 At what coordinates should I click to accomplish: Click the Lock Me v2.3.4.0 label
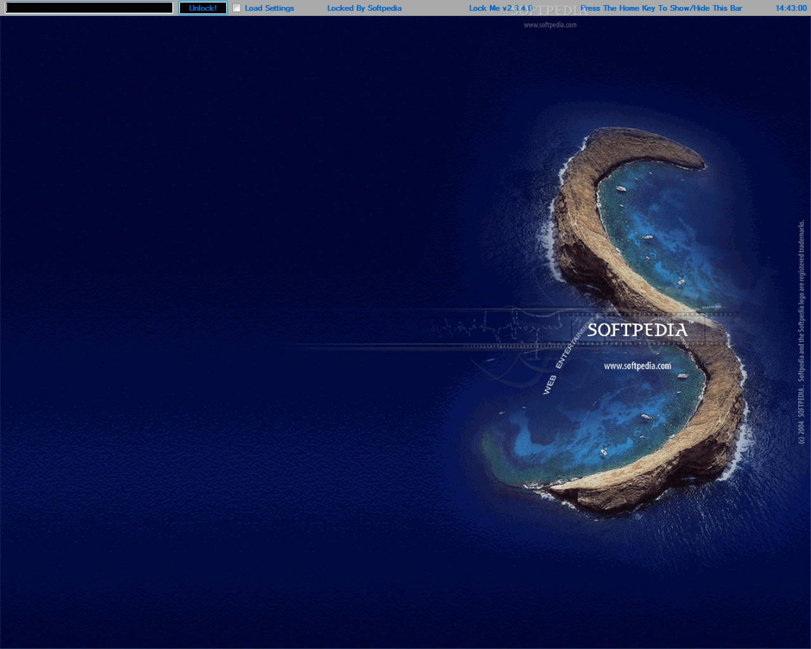tap(501, 8)
